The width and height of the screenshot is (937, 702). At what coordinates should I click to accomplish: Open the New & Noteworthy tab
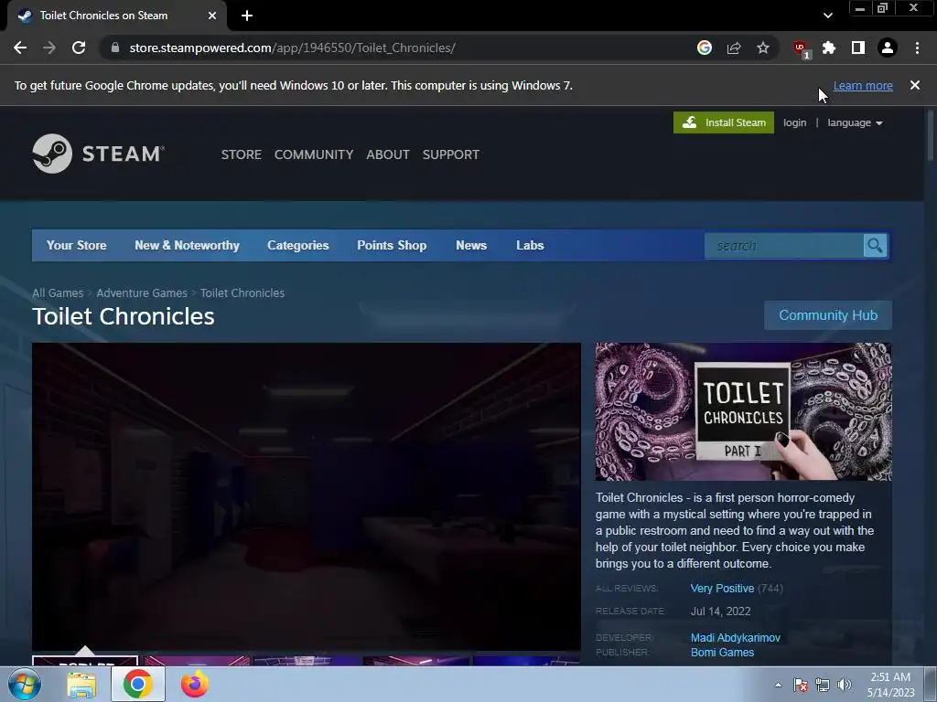click(x=187, y=245)
